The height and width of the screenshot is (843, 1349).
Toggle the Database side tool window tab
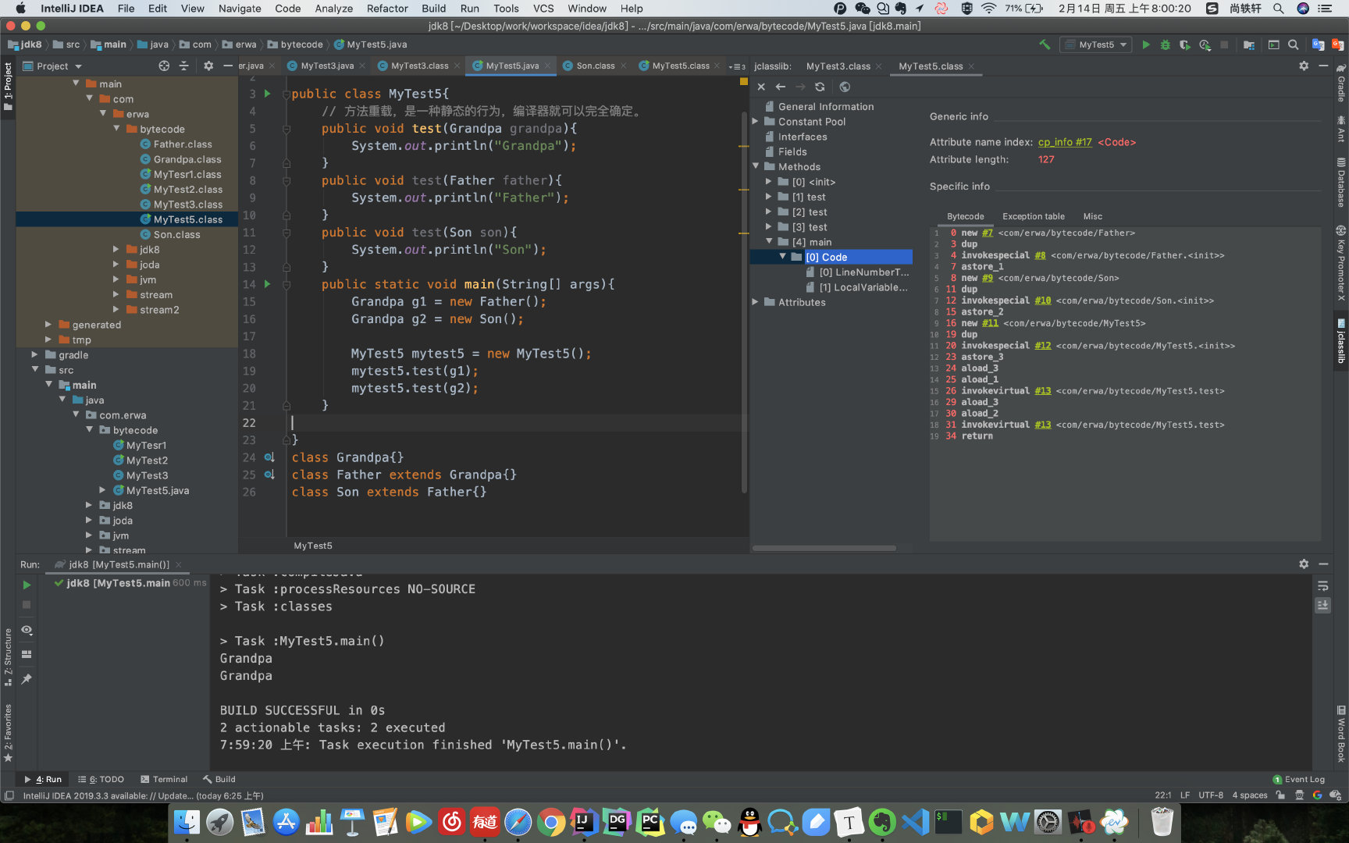click(x=1340, y=183)
